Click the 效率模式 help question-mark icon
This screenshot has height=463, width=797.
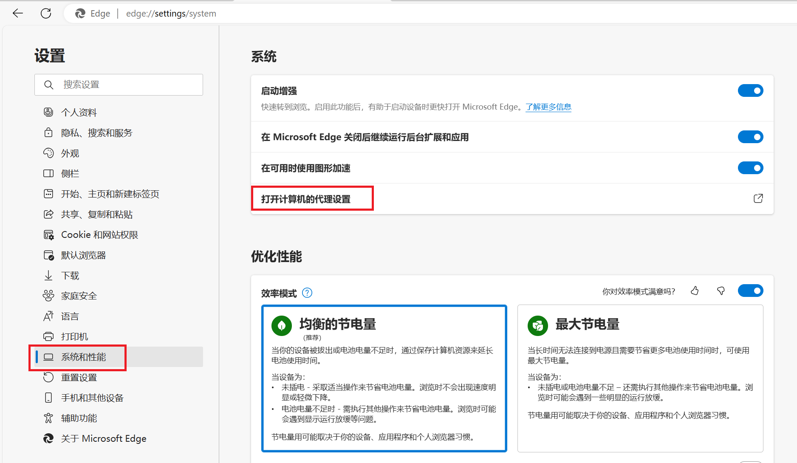[307, 293]
